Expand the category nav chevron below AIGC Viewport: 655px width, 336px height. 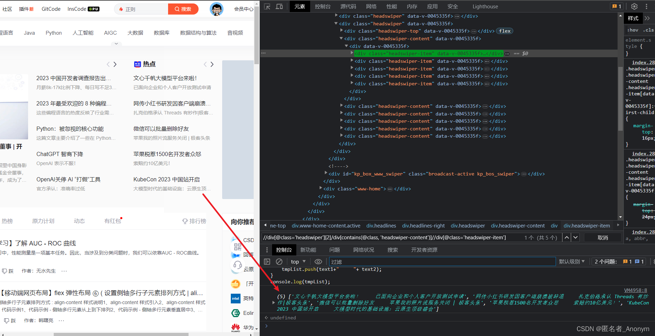(116, 44)
